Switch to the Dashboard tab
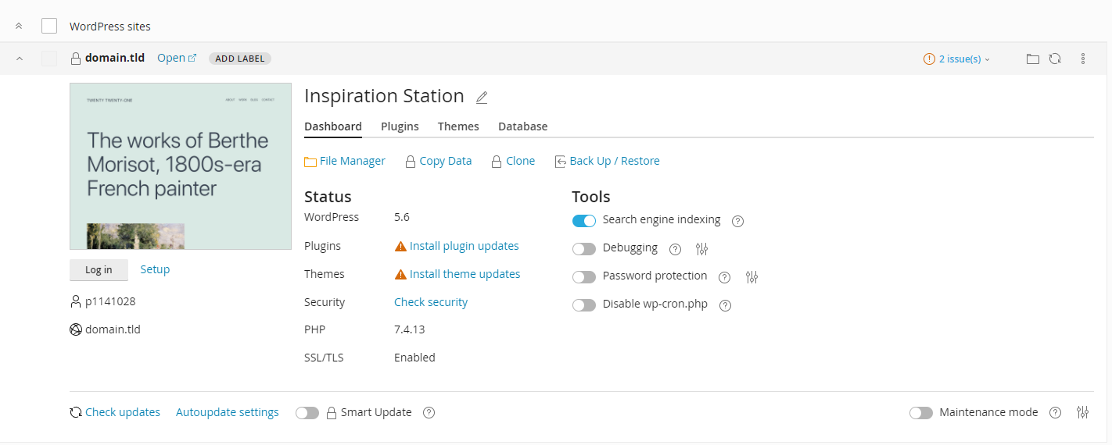 click(x=333, y=126)
